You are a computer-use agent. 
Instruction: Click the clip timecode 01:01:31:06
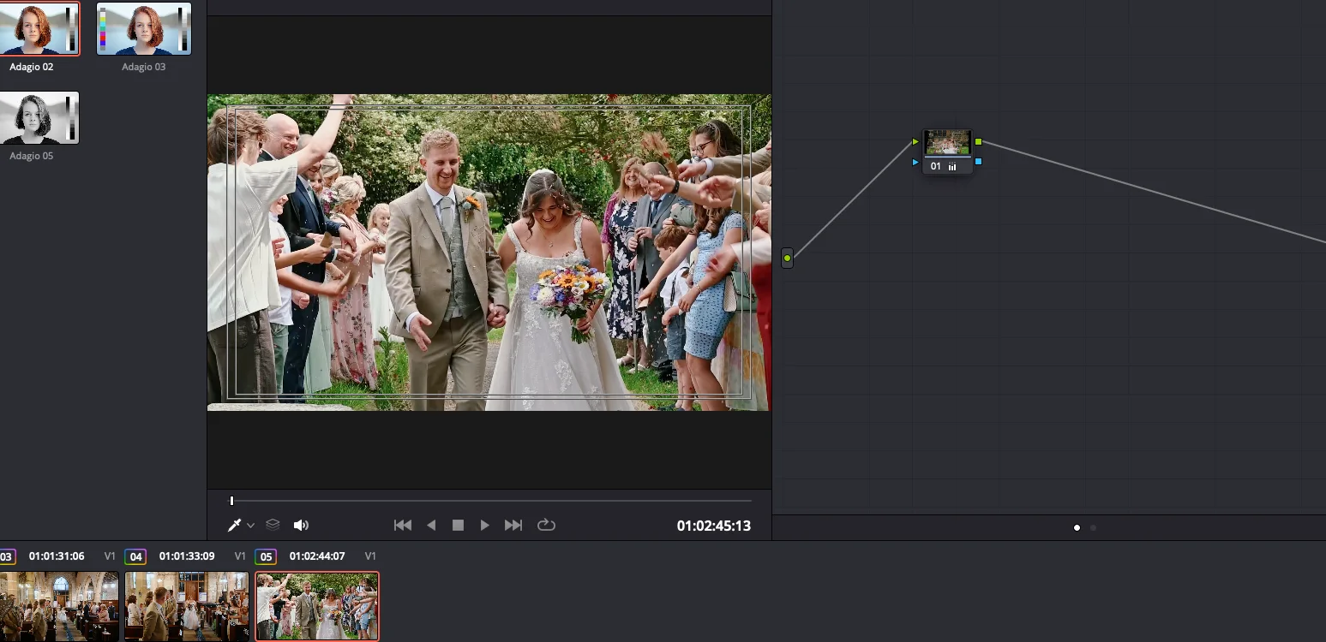tap(57, 556)
